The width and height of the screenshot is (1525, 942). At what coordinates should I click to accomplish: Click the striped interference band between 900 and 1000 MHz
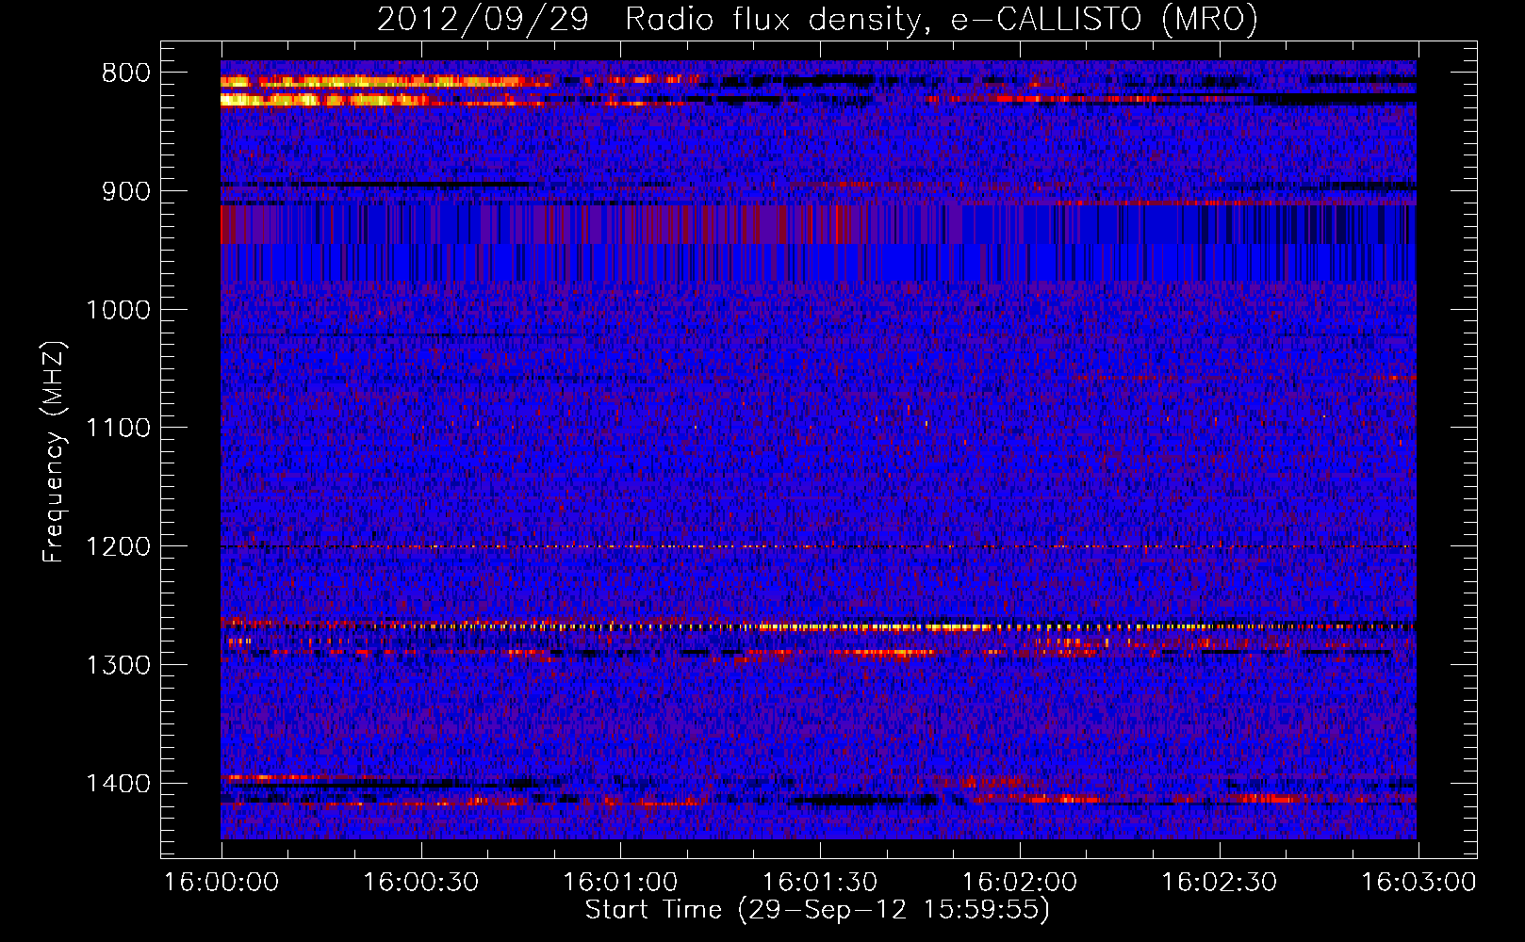pos(818,243)
